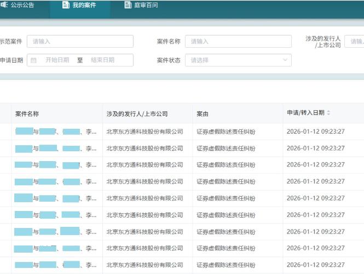The width and height of the screenshot is (364, 274).
Task: Focus the 涉及的发行人/上市公司 input field
Action: click(x=354, y=41)
